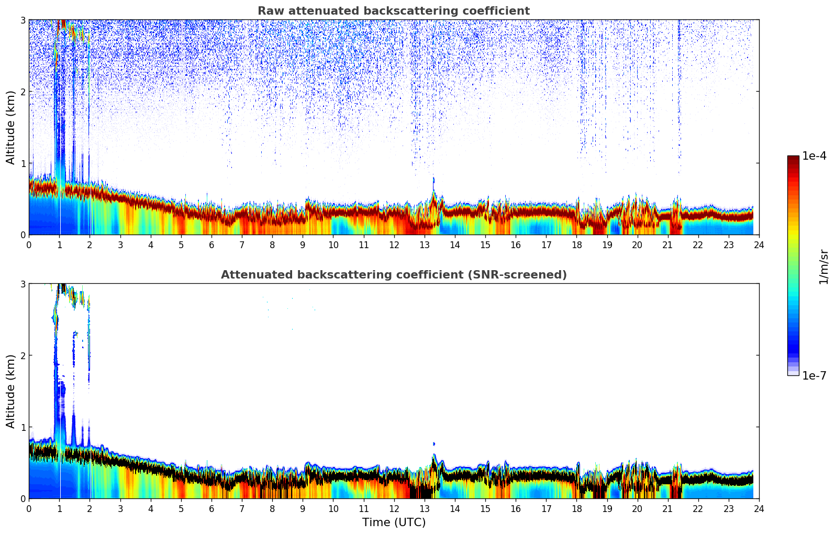Click the "Attenuated backscattering coefficient (SNR-screened)" title
The height and width of the screenshot is (534, 835).
coord(394,275)
